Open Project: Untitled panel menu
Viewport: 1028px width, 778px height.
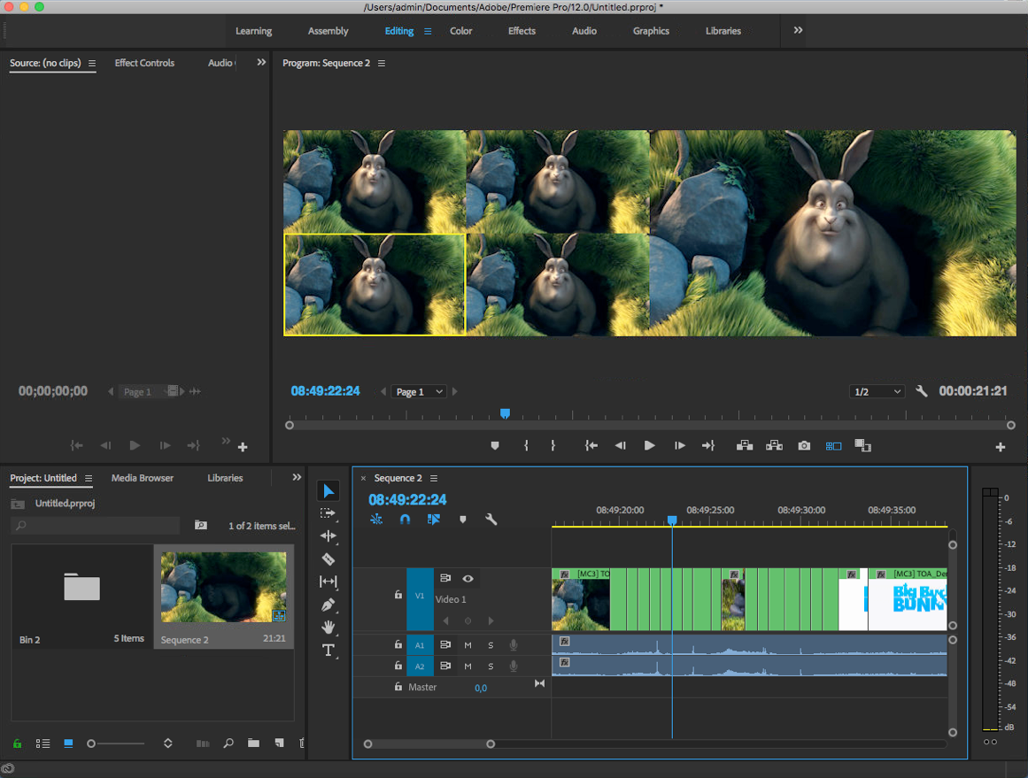[x=89, y=478]
